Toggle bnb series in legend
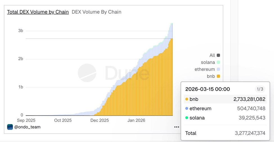274x142 pixels. pos(218,76)
